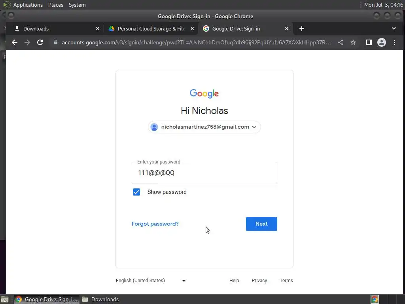Click Forgot password? link
The width and height of the screenshot is (405, 304).
[x=155, y=224]
